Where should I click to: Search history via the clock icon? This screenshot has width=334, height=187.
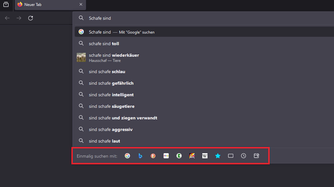click(243, 156)
